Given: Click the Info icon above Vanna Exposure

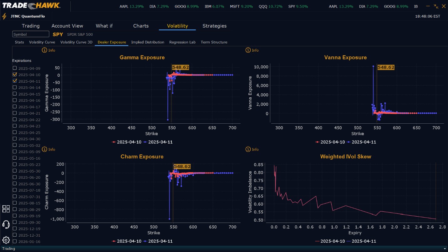Looking at the screenshot, I should (x=248, y=50).
